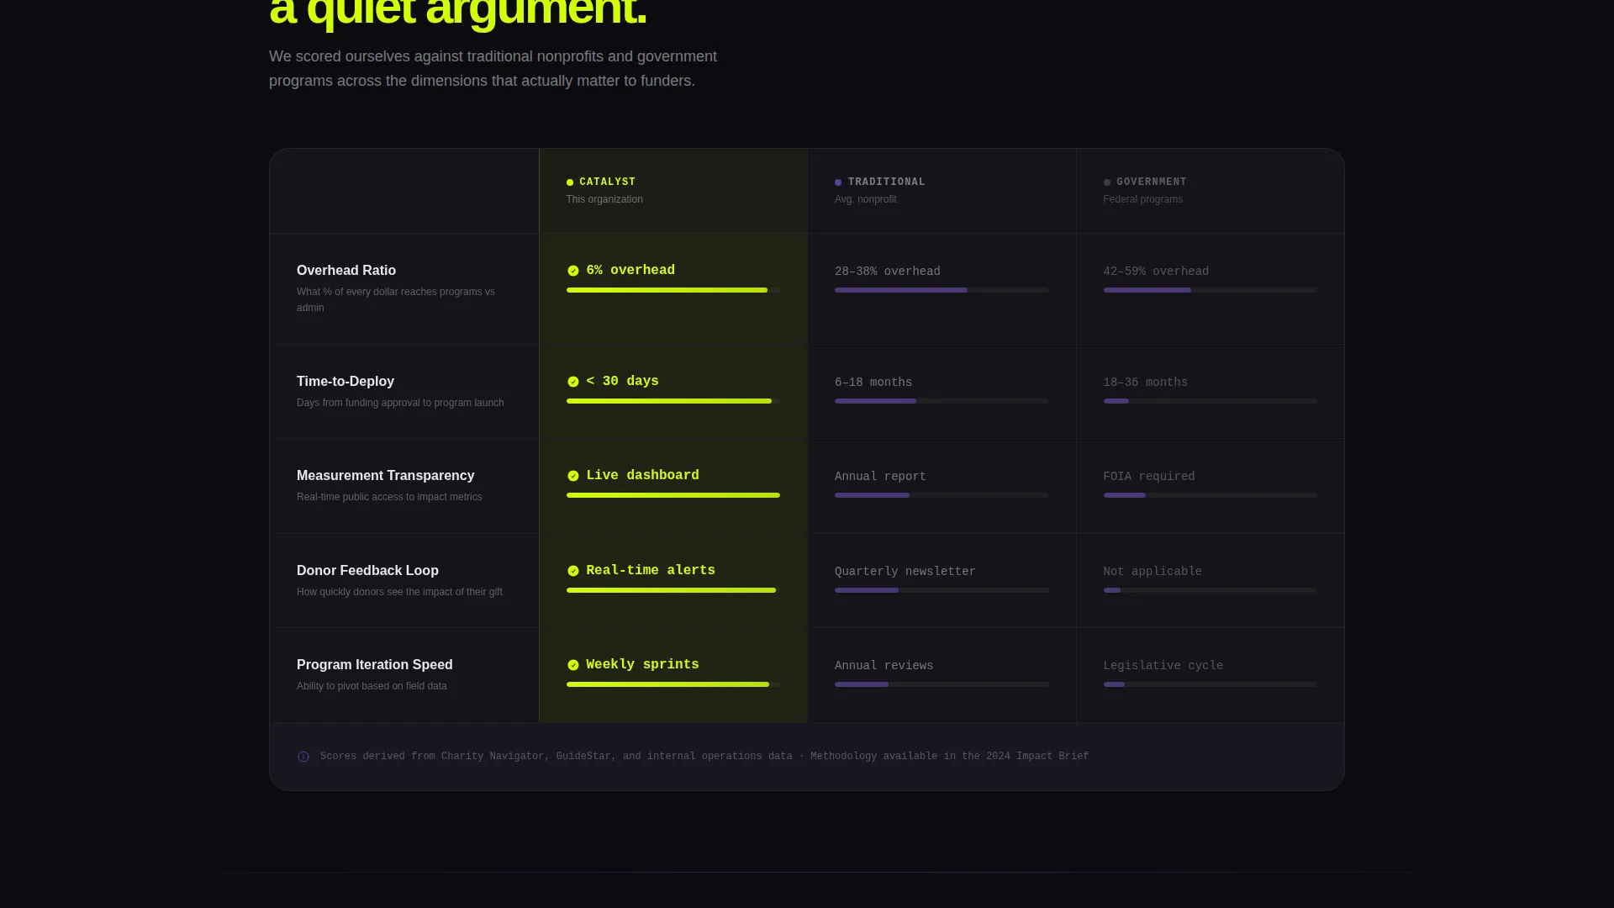Viewport: 1614px width, 908px height.
Task: Click the 2024 Impact Brief methodology footnote
Action: (704, 757)
